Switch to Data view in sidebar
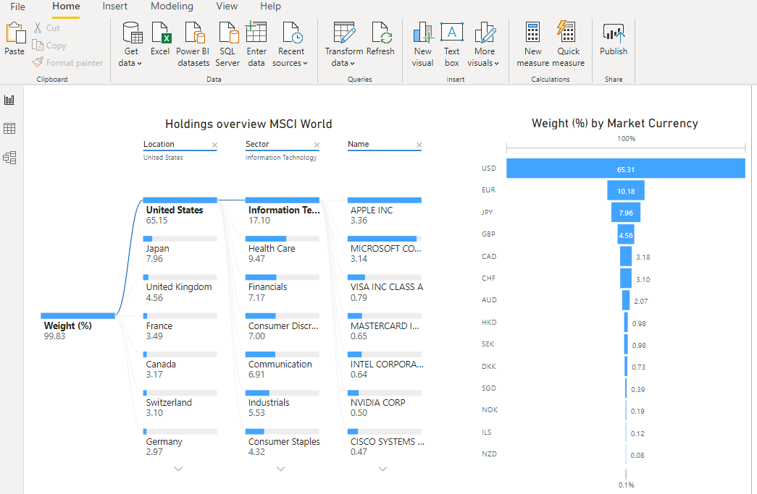 click(9, 128)
